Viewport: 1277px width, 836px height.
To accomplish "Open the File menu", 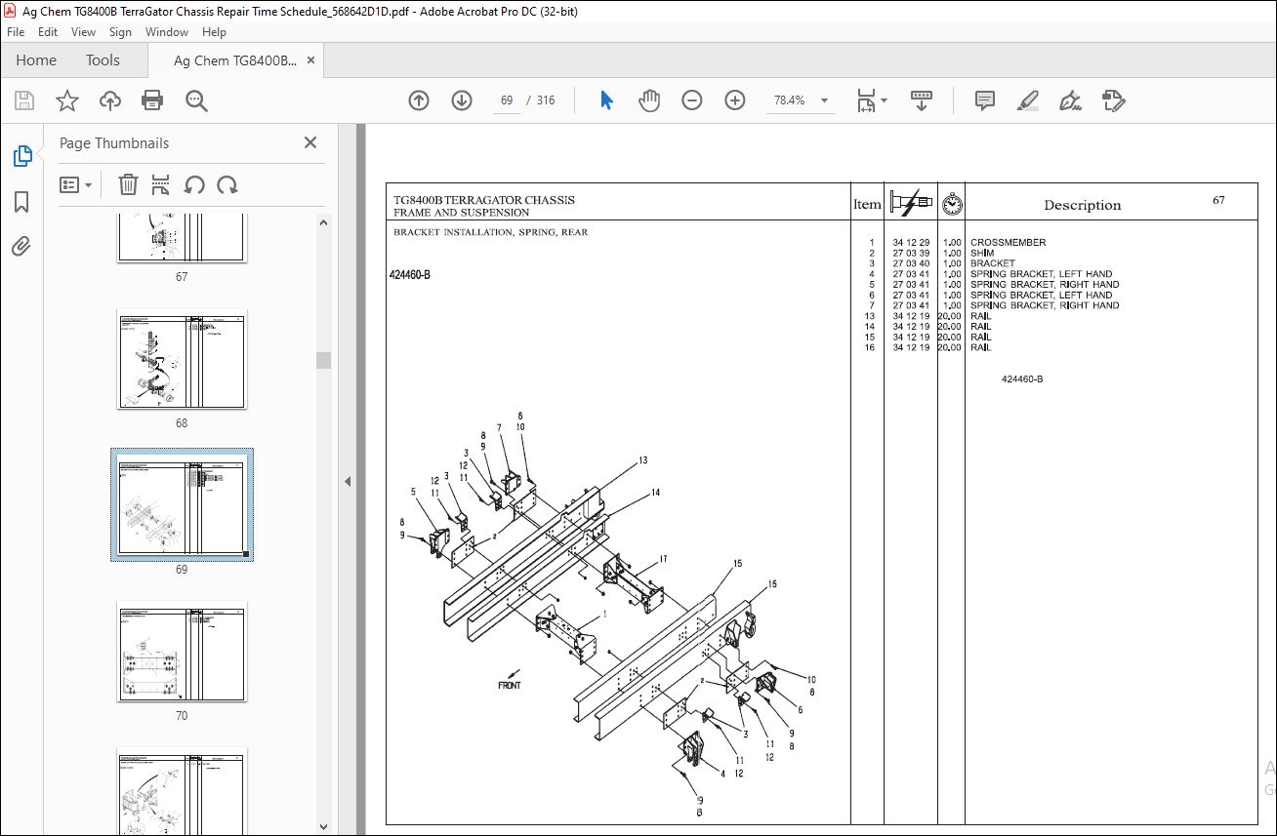I will [x=16, y=32].
